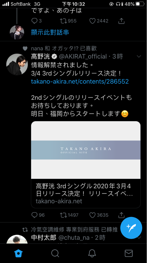This screenshot has height=263, width=147.
Task: Retweet the top tweet with 955 retweets
Action: [68, 21]
